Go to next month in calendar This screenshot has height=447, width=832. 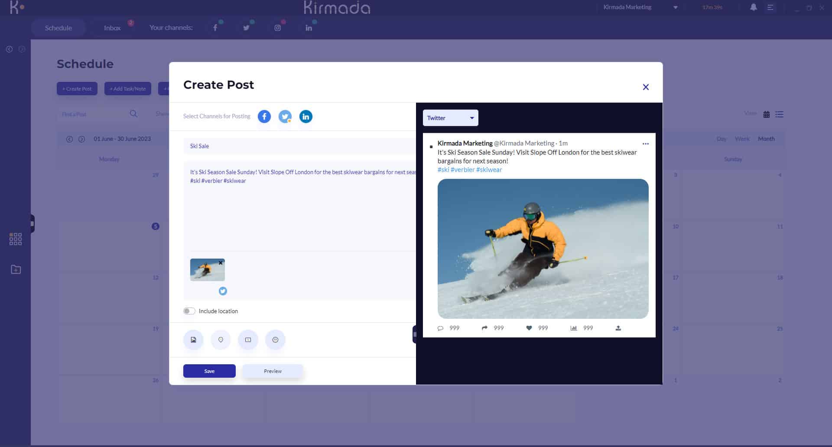[x=81, y=139]
